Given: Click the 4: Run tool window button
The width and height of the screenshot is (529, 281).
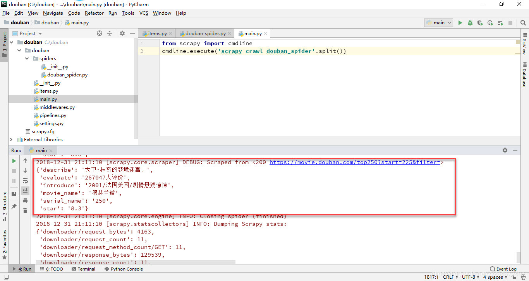Looking at the screenshot, I should 22,269.
